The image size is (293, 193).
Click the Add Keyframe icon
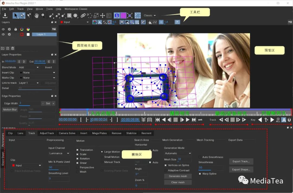pyautogui.click(x=266, y=120)
